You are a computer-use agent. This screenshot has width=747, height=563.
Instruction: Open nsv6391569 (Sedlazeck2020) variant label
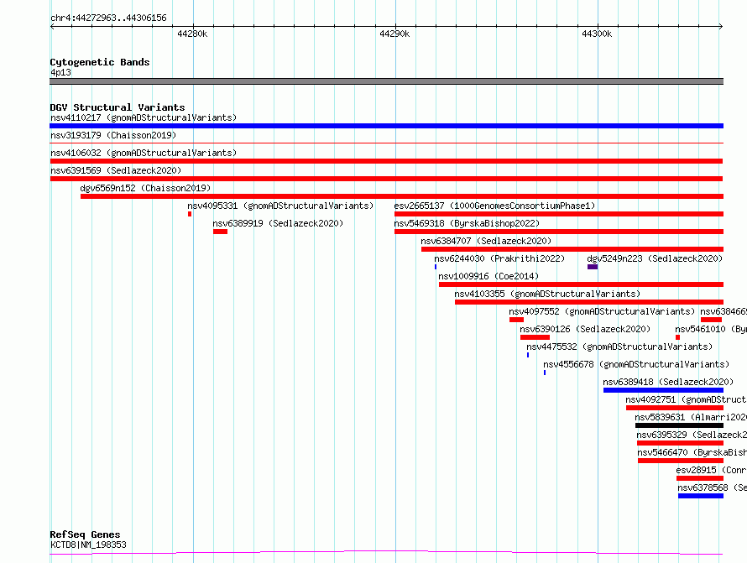coord(116,170)
